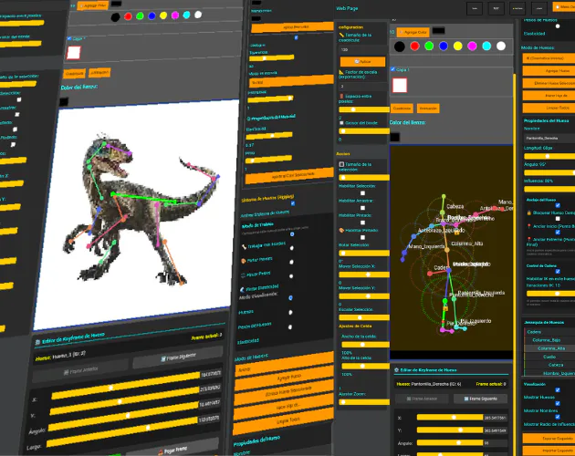
Task: Click the X position slider in the right keyframe editor
Action: click(x=450, y=418)
